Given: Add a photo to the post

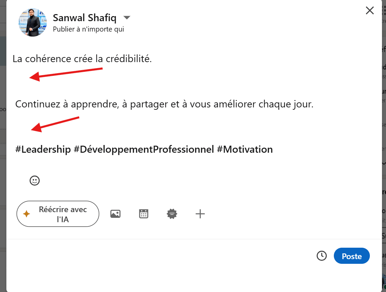Looking at the screenshot, I should pyautogui.click(x=115, y=213).
